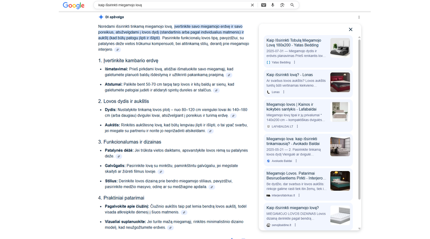The image size is (430, 239).
Task: Open search by image (Lens)
Action: coord(282,5)
